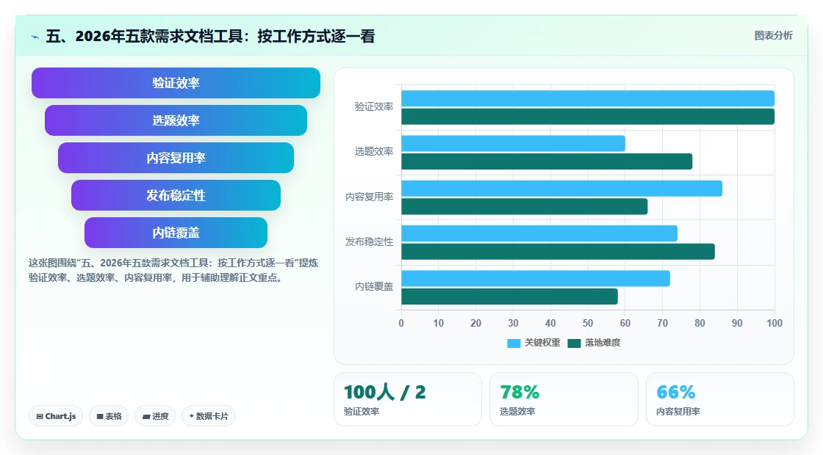Select the 内链覆盖 funnel stage

tap(176, 233)
